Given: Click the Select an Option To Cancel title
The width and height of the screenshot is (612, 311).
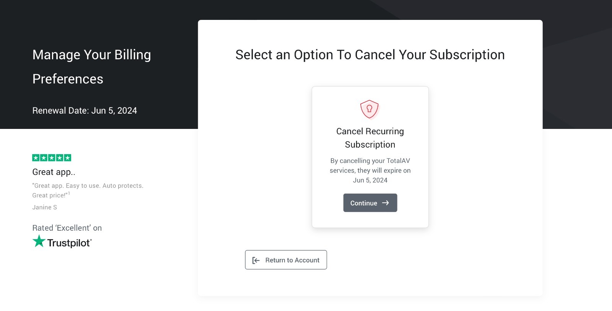Looking at the screenshot, I should [370, 55].
